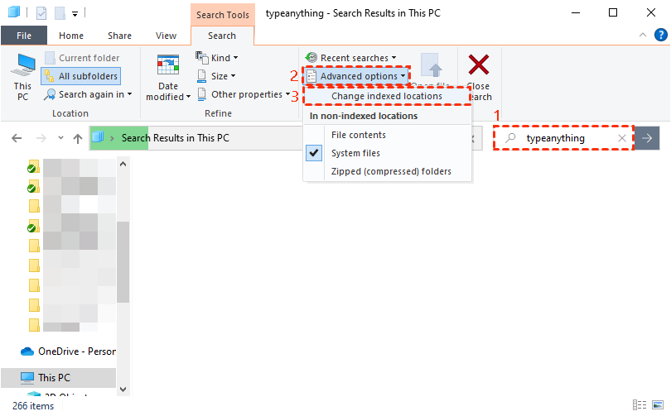Clear the search box text

[x=622, y=138]
